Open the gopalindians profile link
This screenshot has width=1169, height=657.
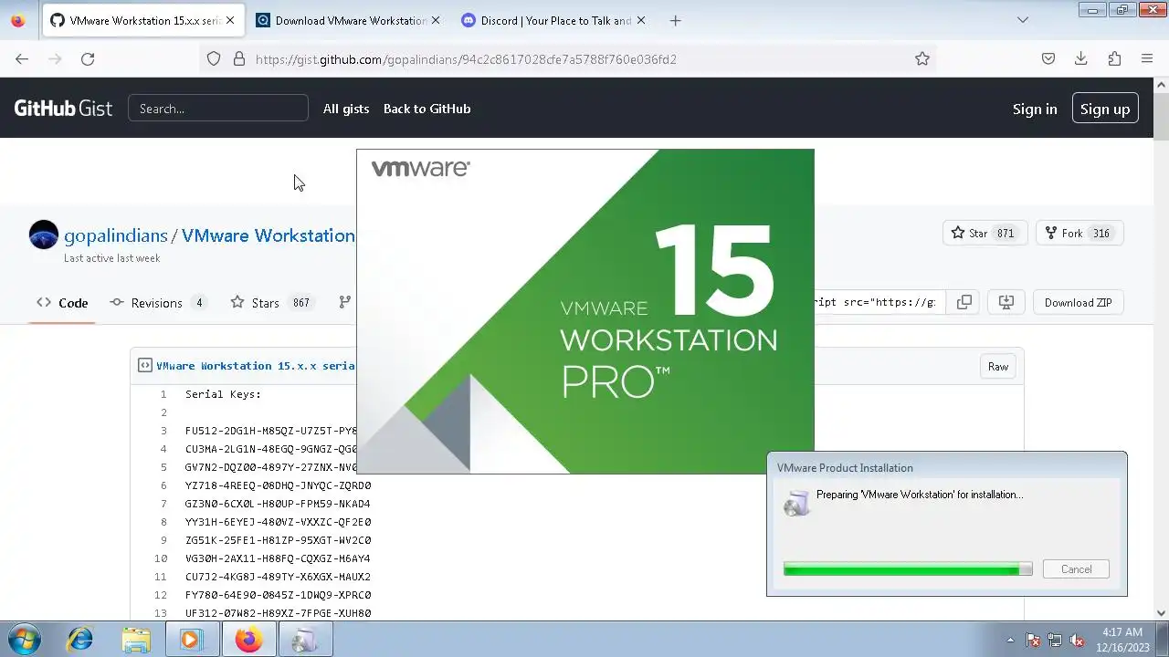(x=116, y=235)
